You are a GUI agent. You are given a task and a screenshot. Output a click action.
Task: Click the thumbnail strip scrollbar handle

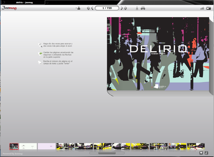click(x=107, y=153)
